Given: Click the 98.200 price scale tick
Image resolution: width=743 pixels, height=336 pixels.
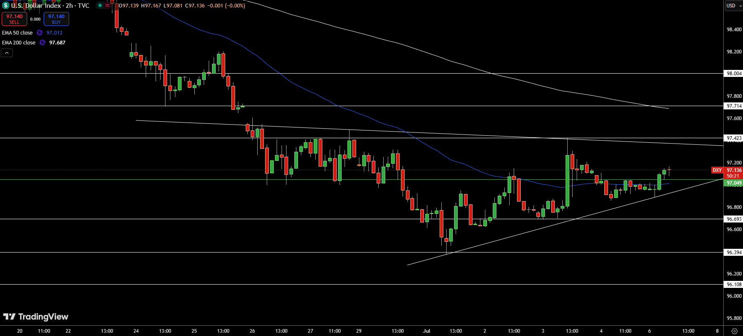Looking at the screenshot, I should [x=734, y=52].
